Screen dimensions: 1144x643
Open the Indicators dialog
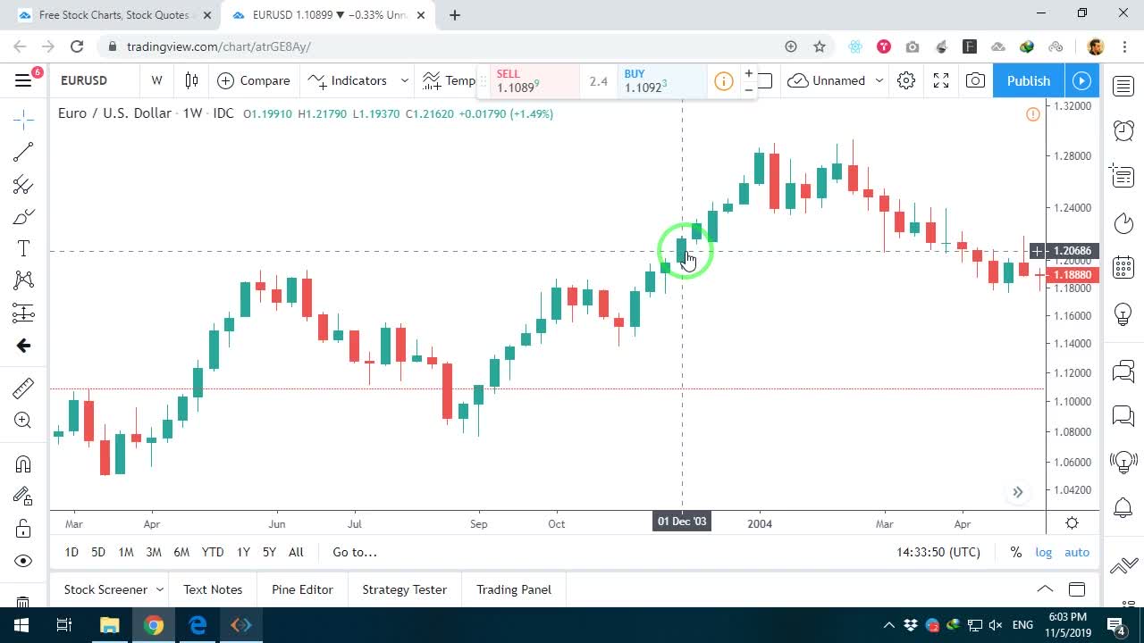348,80
